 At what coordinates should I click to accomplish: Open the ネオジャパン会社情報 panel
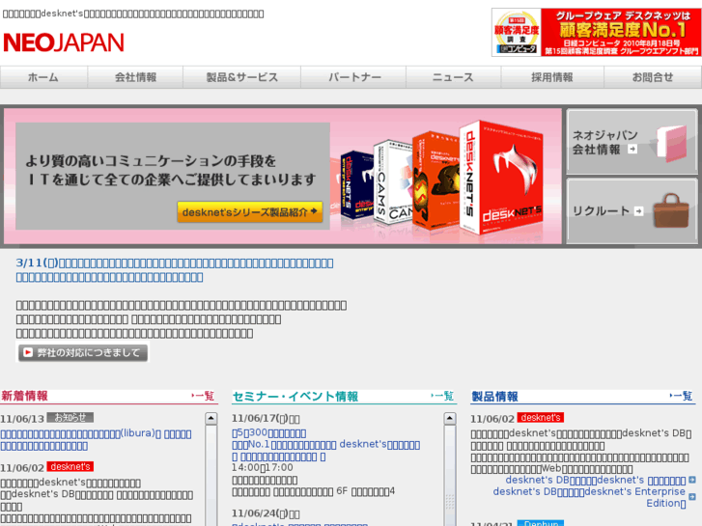click(632, 142)
